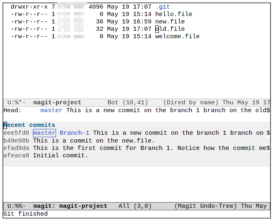Viewport: 273px width, 221px height.
Task: Click size 32 on the old.file row
Action: (100, 29)
